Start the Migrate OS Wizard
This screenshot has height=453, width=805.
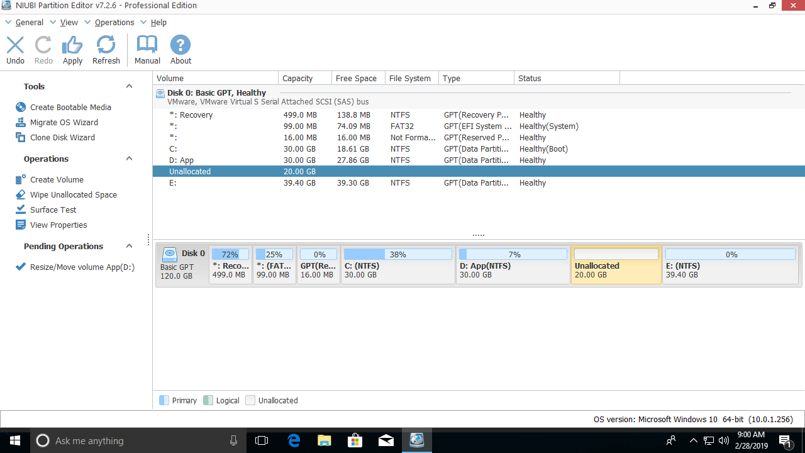click(64, 123)
